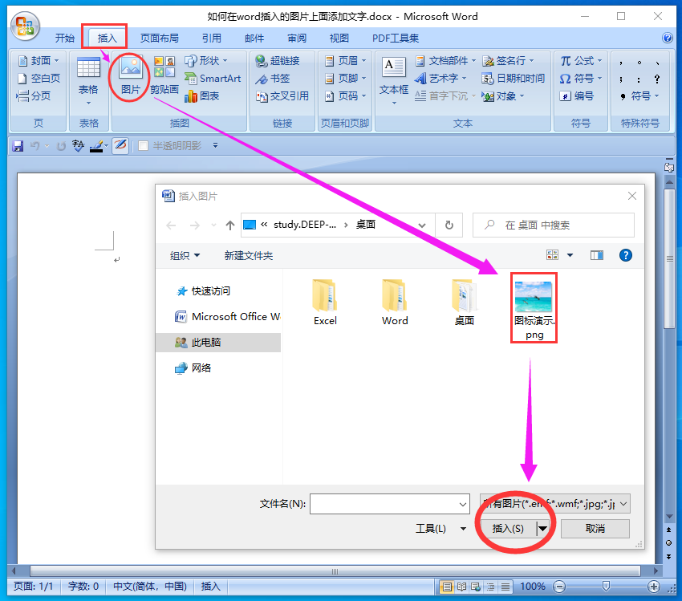Click the dialog help question mark icon
Screen dimensions: 682x601
pyautogui.click(x=626, y=255)
